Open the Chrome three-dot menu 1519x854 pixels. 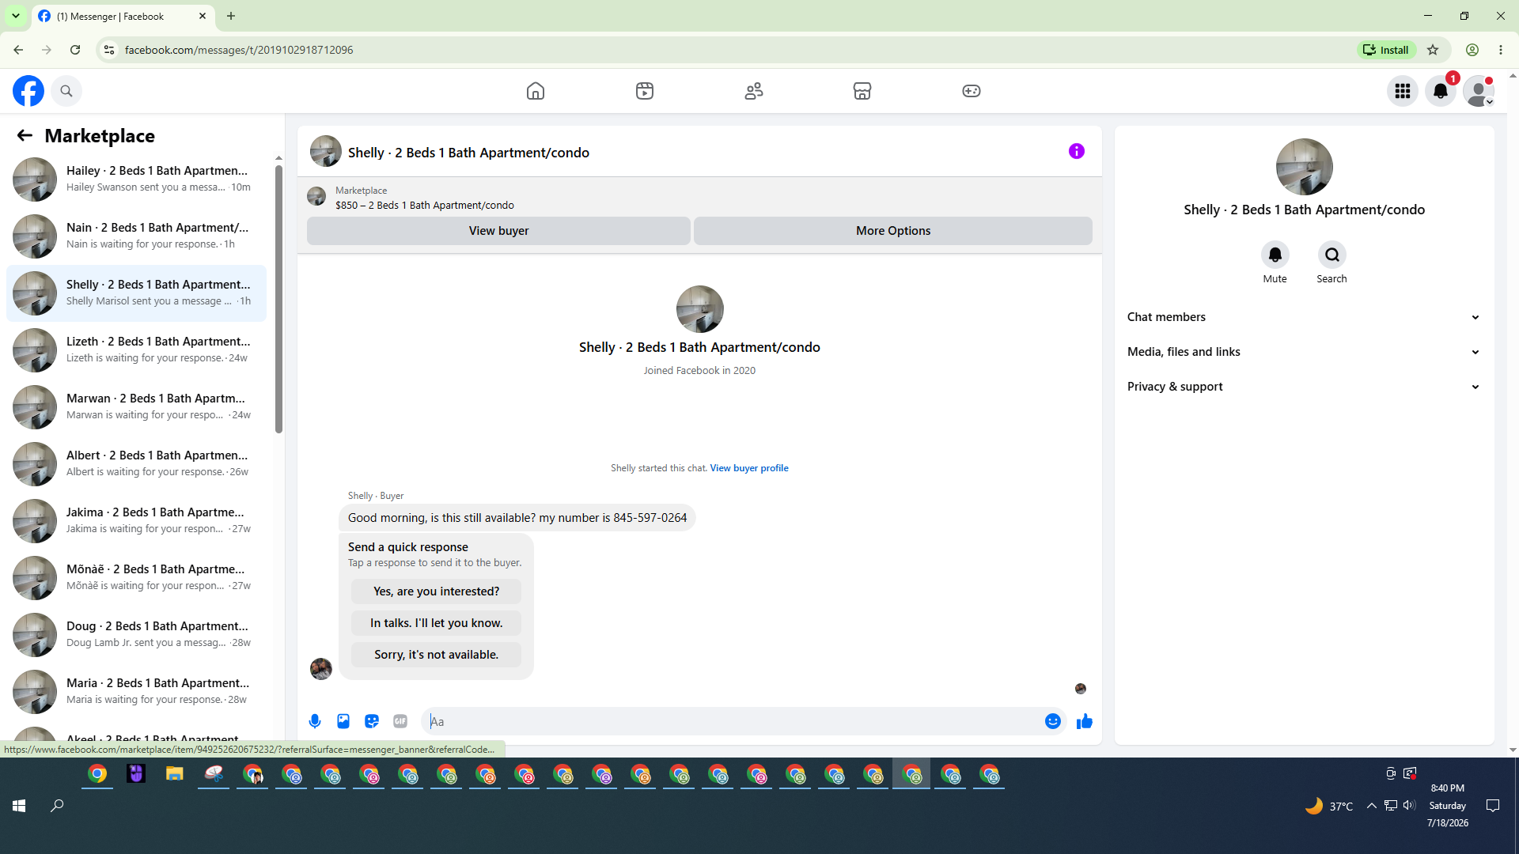1501,50
